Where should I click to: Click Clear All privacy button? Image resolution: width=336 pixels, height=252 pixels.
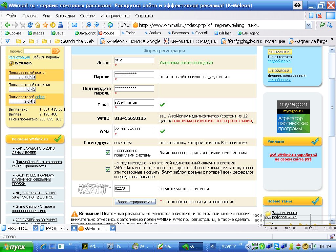[199, 33]
